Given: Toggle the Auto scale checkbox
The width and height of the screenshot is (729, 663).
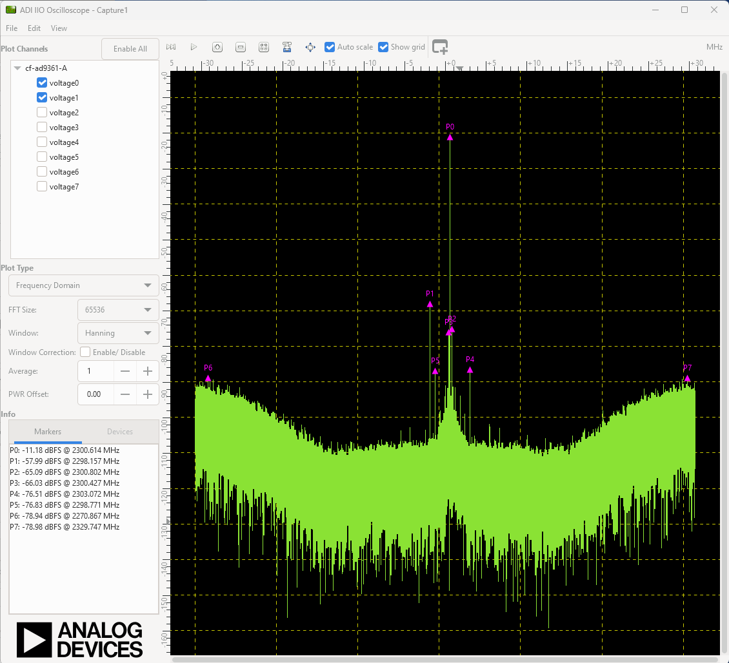Looking at the screenshot, I should (330, 47).
